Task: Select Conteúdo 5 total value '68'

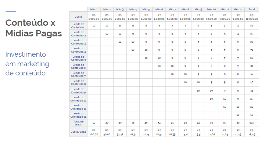Action: tap(252, 58)
